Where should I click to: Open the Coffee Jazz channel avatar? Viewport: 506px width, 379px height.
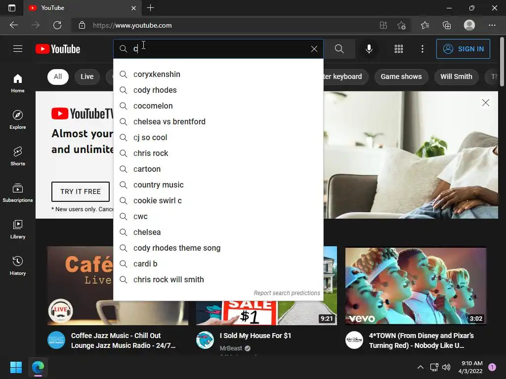pos(56,340)
